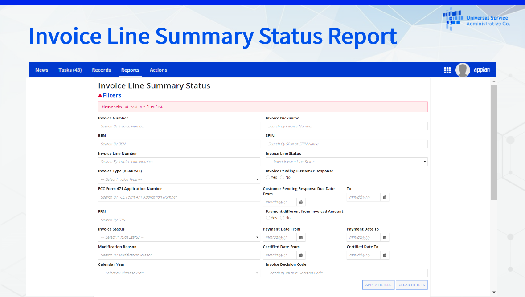Switch to the Records tab
The image size is (525, 297).
click(x=101, y=70)
